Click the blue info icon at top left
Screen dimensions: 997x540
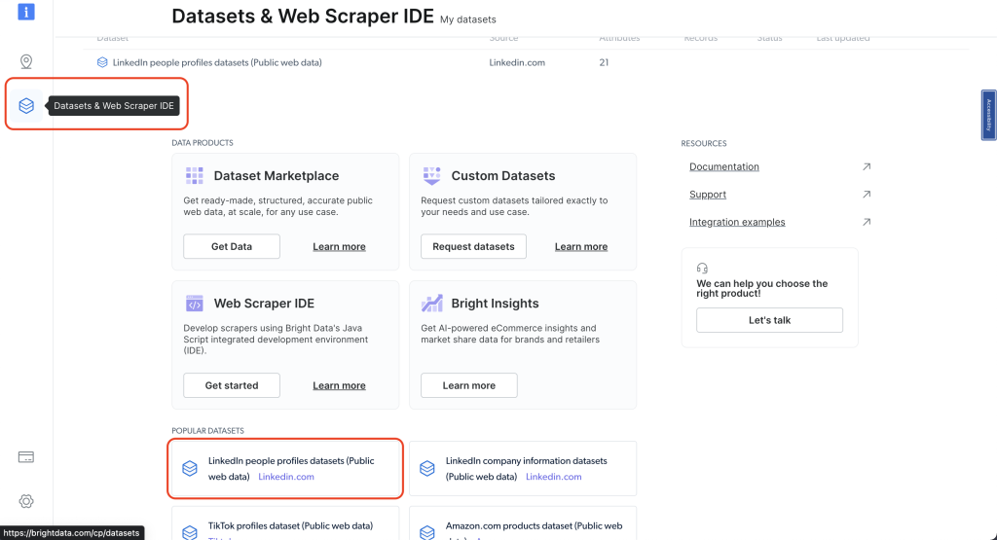pyautogui.click(x=26, y=12)
